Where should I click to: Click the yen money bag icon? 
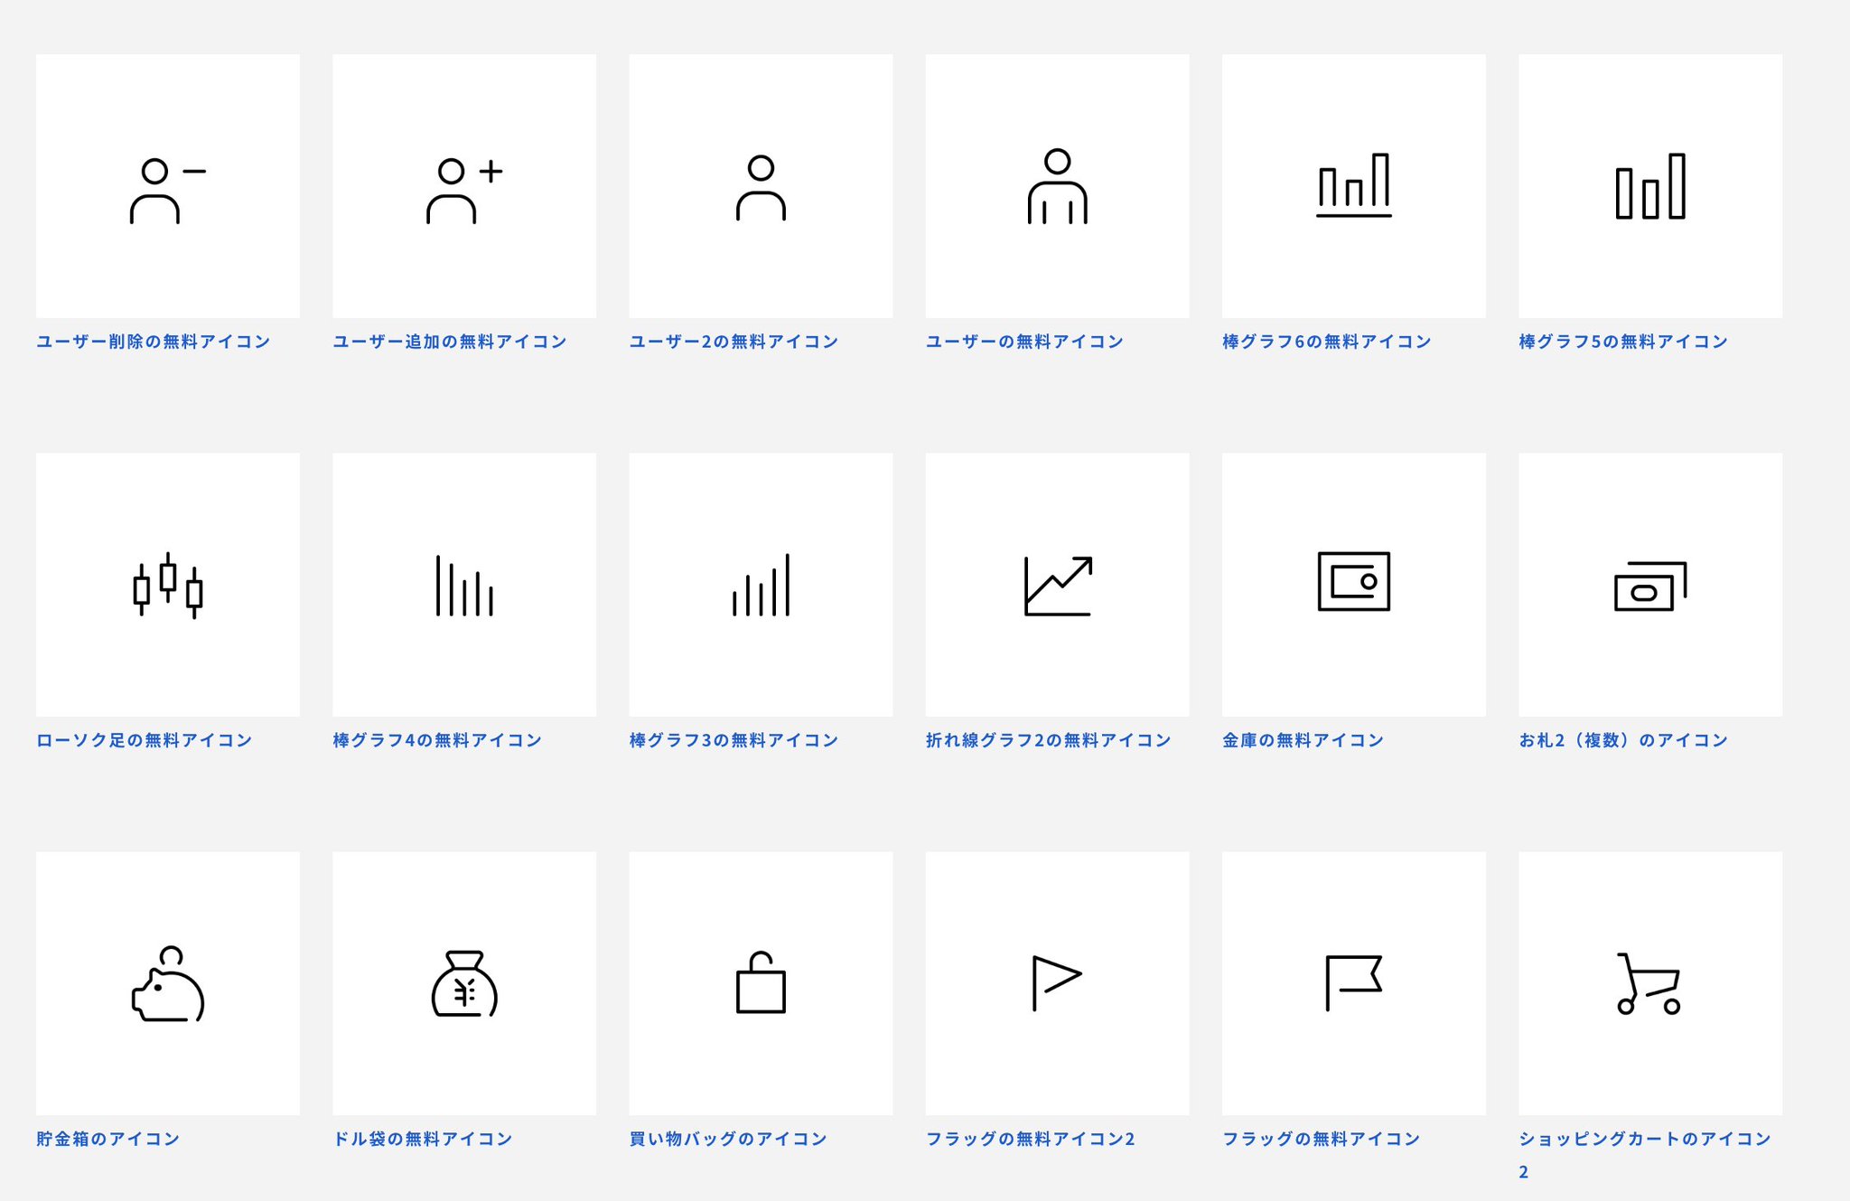pyautogui.click(x=463, y=983)
